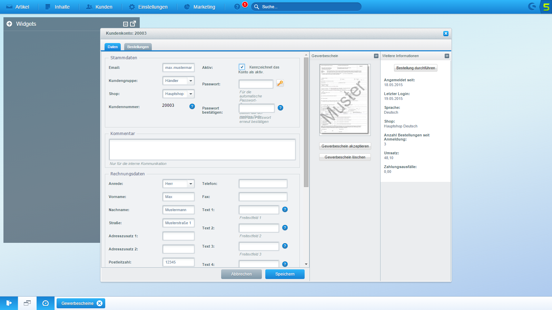Click help icon next to Kundennummer
This screenshot has height=310, width=552.
(x=192, y=106)
